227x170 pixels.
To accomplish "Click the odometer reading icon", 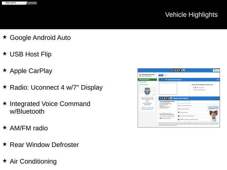I will pyautogui.click(x=179, y=119).
